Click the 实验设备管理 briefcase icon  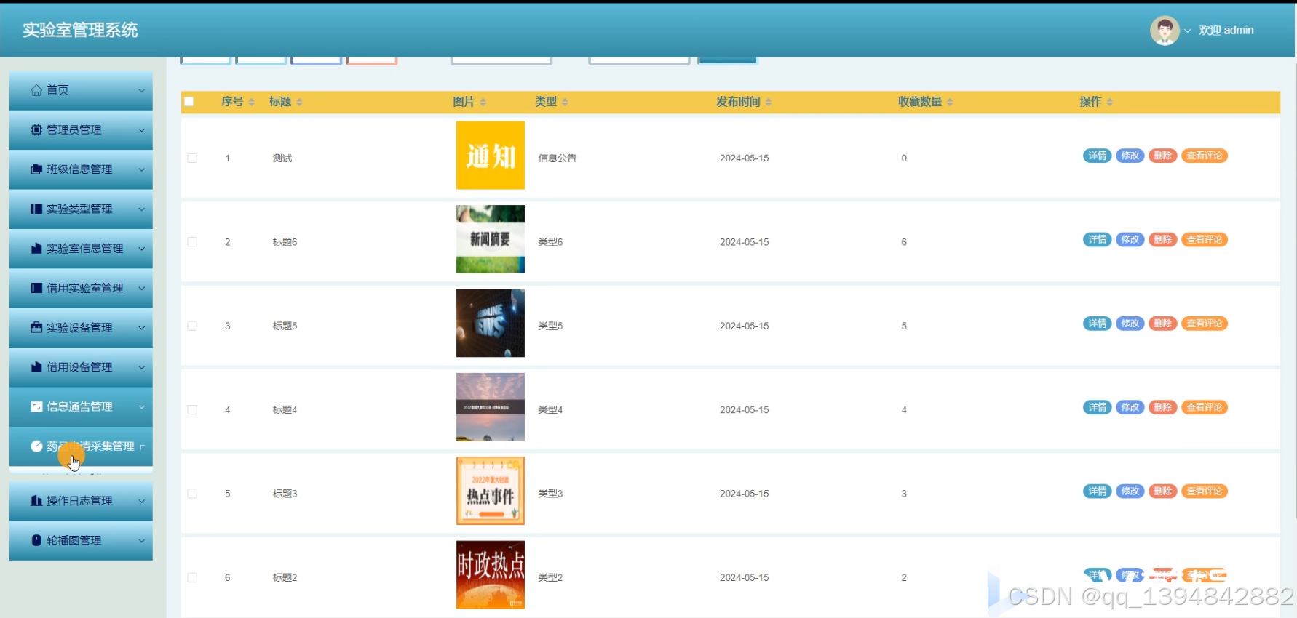pos(36,327)
